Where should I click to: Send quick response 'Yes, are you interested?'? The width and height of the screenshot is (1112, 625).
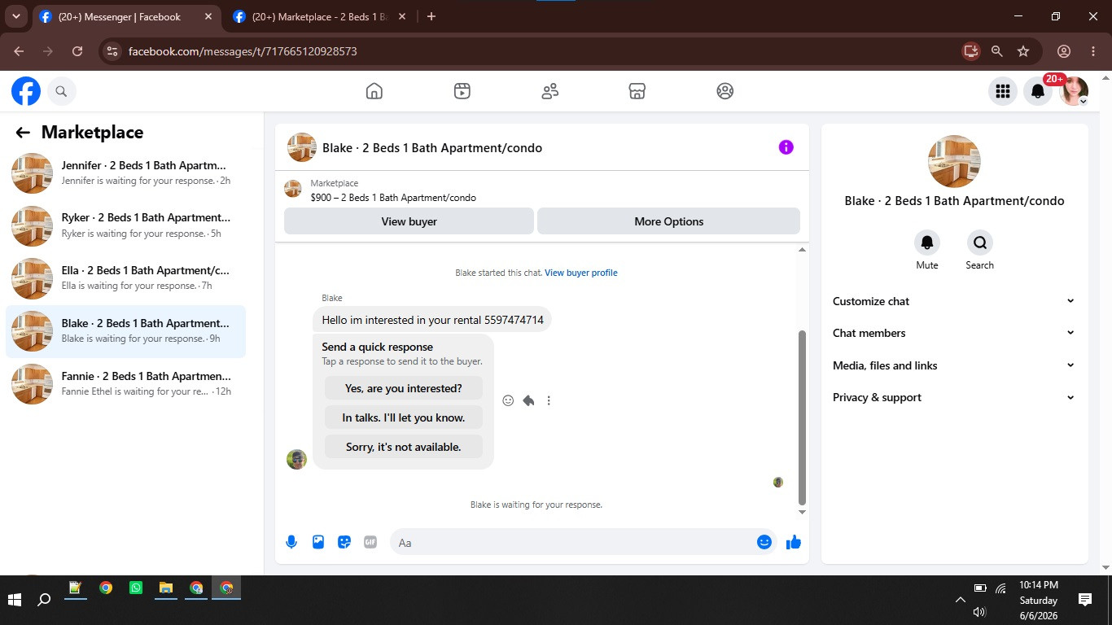[x=404, y=388]
